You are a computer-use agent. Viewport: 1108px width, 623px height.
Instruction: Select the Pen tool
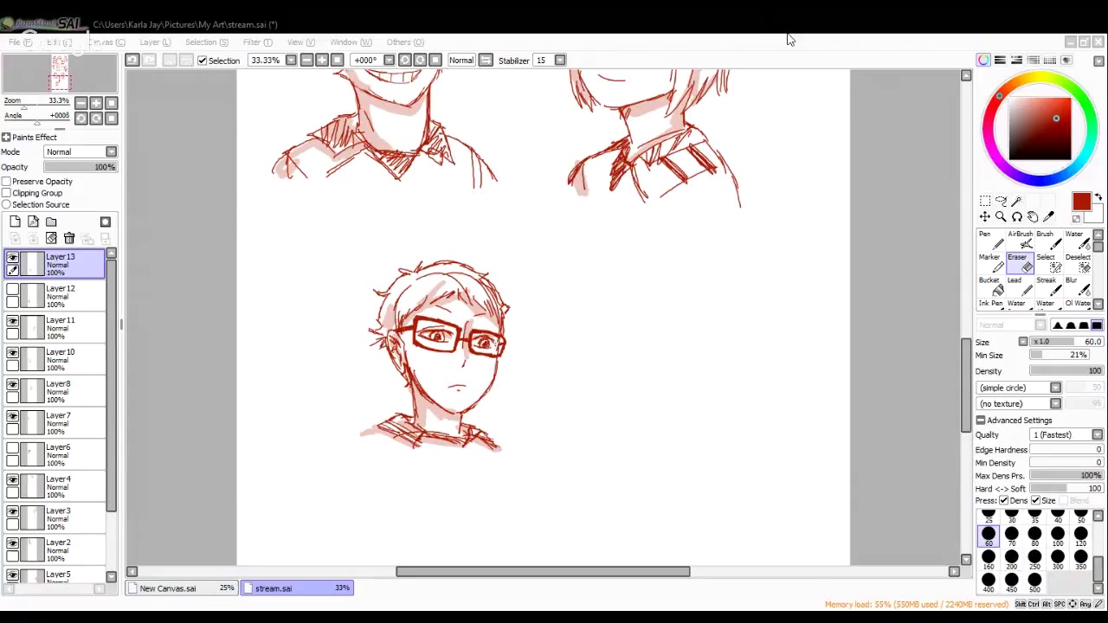pos(989,240)
